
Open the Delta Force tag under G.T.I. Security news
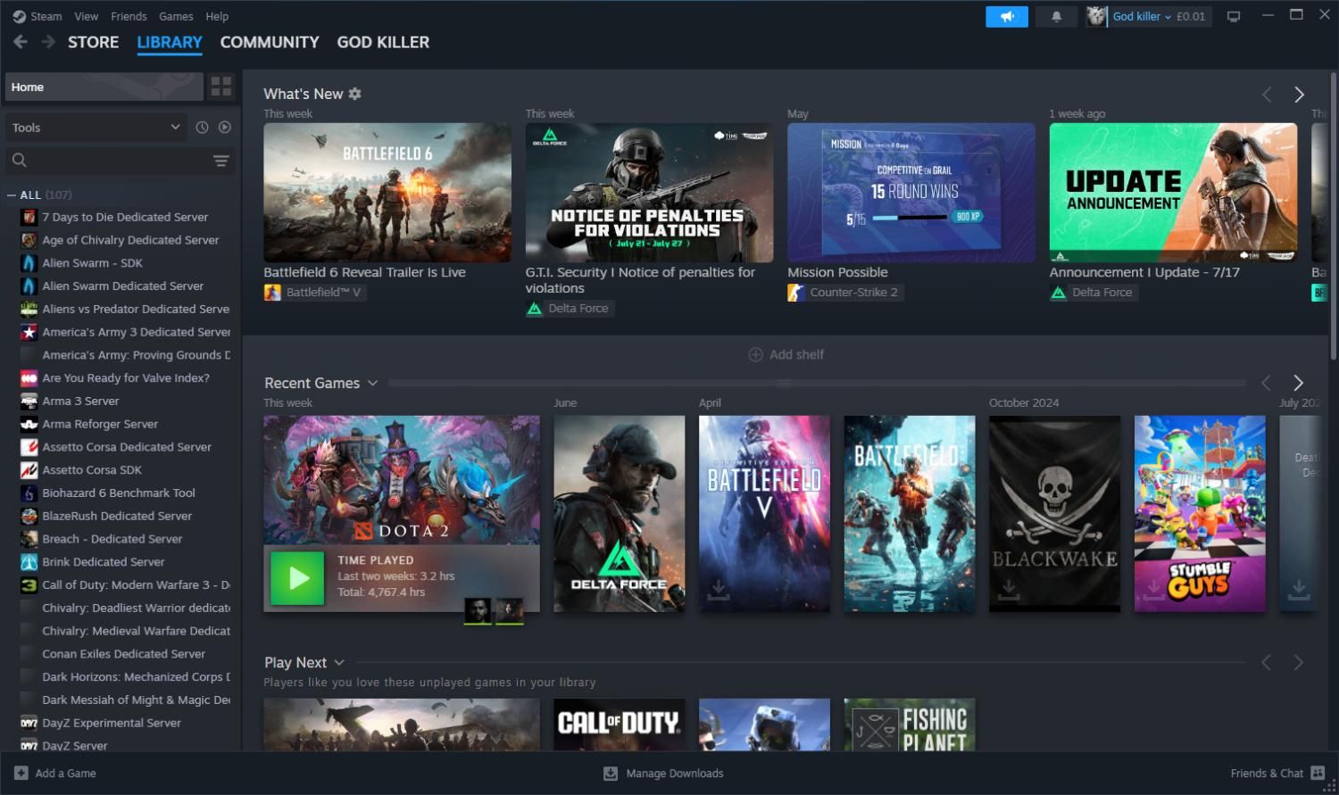point(570,309)
